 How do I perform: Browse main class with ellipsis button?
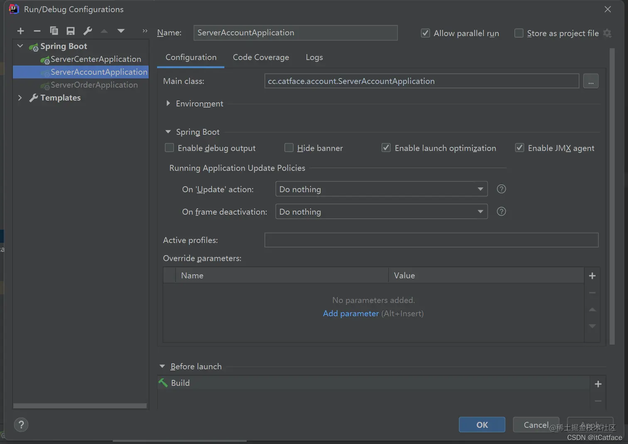tap(591, 81)
